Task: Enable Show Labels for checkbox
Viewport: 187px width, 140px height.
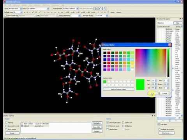Action: click(5, 16)
